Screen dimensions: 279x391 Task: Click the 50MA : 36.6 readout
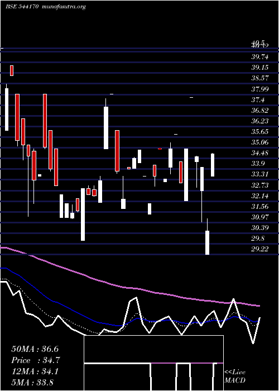tap(35, 349)
